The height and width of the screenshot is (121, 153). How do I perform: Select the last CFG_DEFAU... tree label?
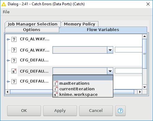[34, 81]
